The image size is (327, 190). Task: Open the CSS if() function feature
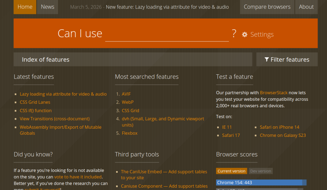pos(36,110)
